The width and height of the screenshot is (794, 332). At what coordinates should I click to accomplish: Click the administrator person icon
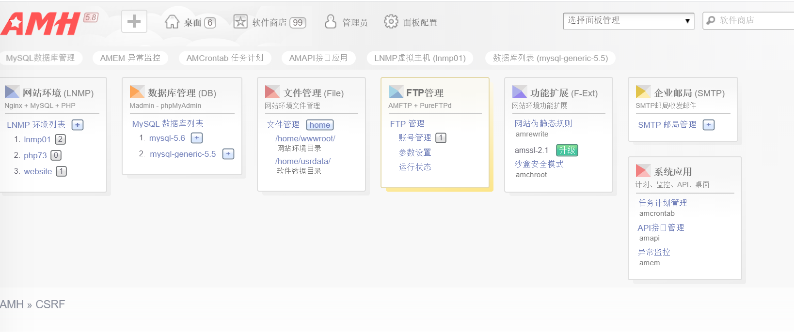coord(331,22)
